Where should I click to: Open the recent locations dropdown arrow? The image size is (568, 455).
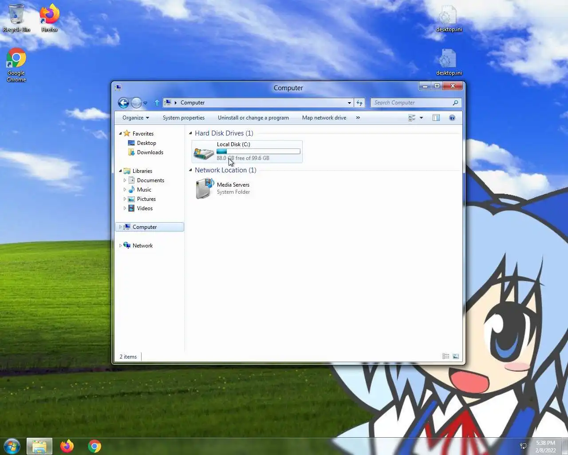tap(145, 103)
